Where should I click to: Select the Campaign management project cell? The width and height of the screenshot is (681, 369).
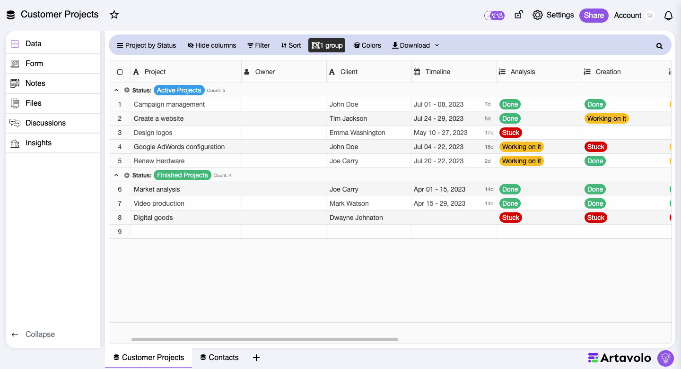186,104
